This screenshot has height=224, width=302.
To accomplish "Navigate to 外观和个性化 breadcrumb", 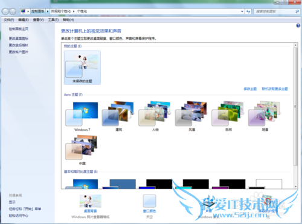I will point(61,11).
